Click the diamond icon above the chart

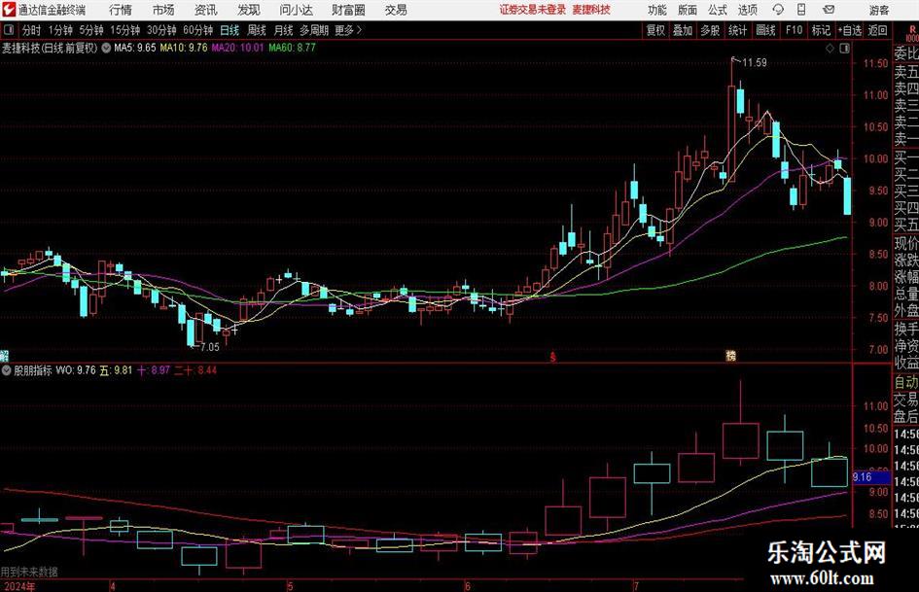point(830,49)
